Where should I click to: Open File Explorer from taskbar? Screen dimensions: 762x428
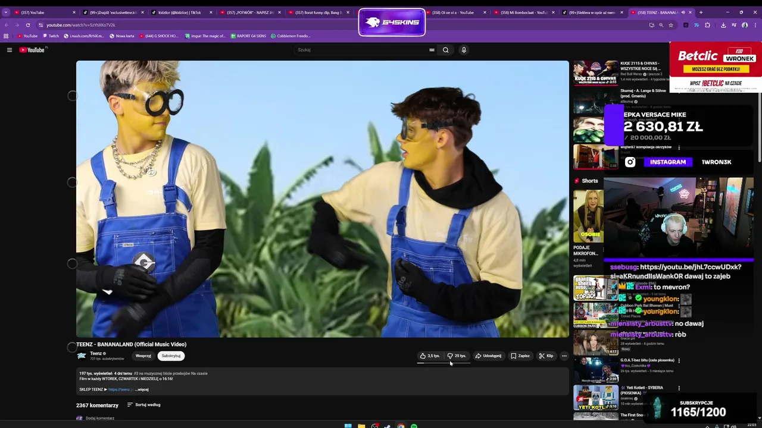point(361,426)
